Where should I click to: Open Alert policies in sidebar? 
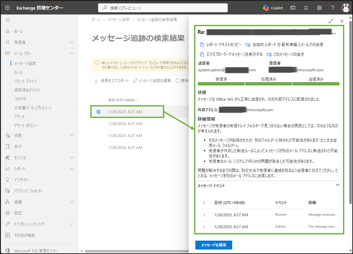tap(26, 125)
